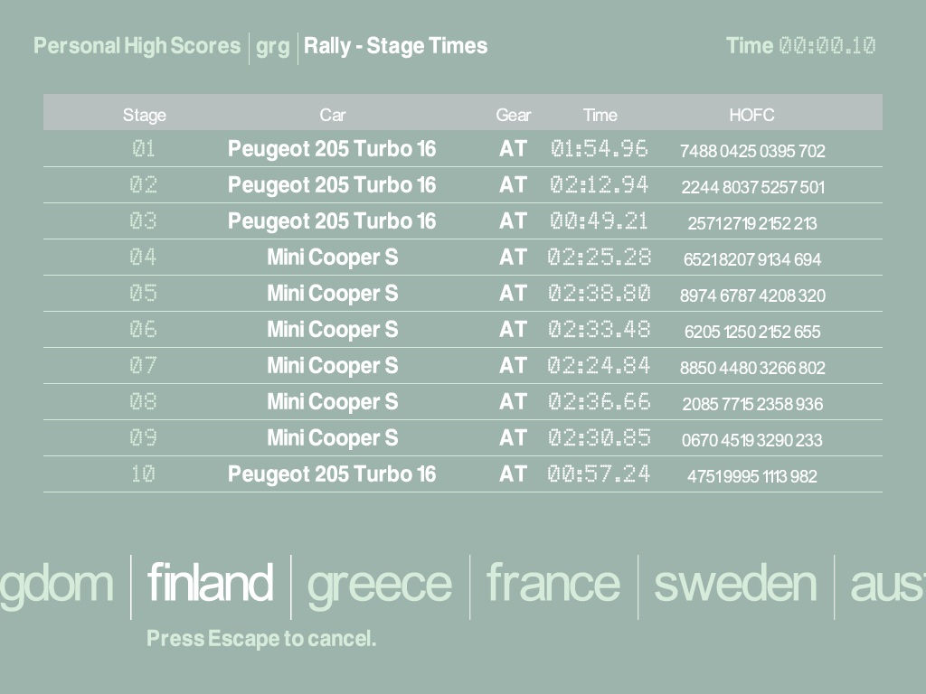This screenshot has width=926, height=694.
Task: Click the HOFC column header
Action: pyautogui.click(x=751, y=115)
